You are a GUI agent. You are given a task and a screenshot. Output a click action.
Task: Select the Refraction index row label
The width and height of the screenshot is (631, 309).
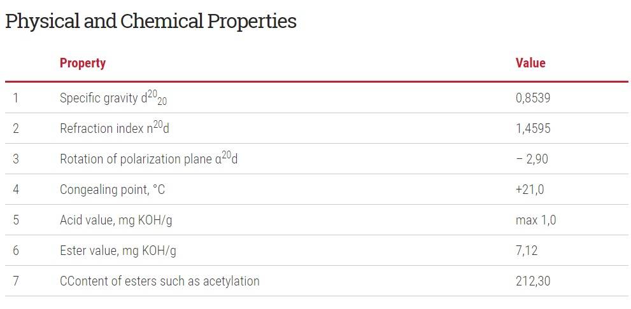[x=115, y=127]
